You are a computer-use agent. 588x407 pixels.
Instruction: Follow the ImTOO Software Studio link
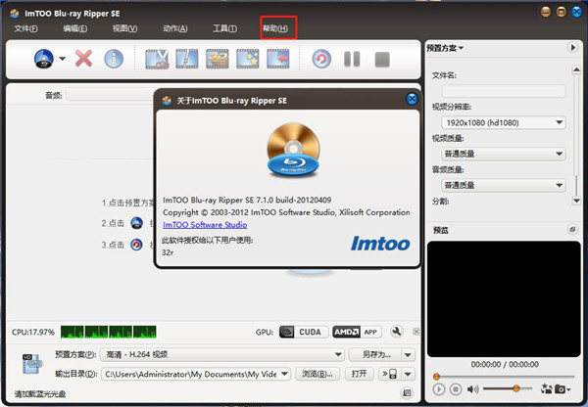tap(205, 225)
